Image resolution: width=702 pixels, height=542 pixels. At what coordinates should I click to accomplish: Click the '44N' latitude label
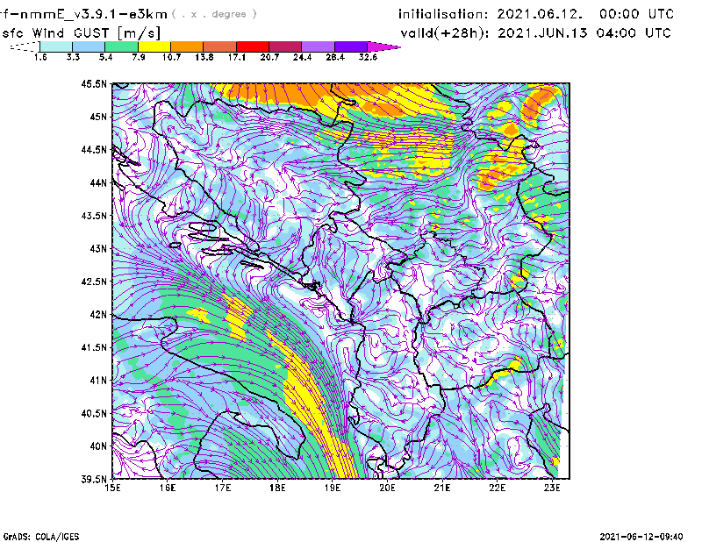coord(98,182)
